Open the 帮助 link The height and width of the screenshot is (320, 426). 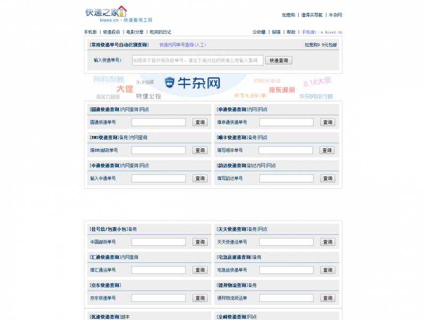tap(291, 32)
